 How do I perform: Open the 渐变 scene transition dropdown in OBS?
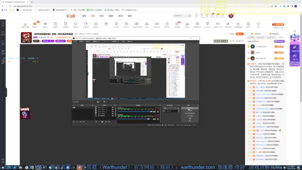[169, 108]
